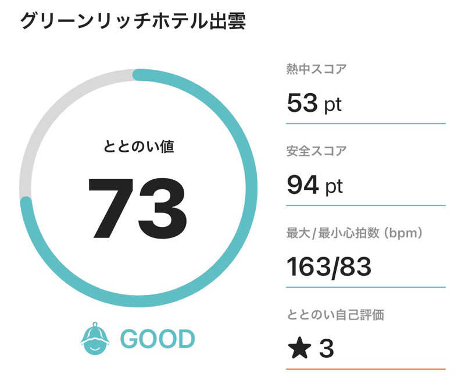Click the 94 pt safety value
This screenshot has width=465, height=387.
click(x=315, y=185)
